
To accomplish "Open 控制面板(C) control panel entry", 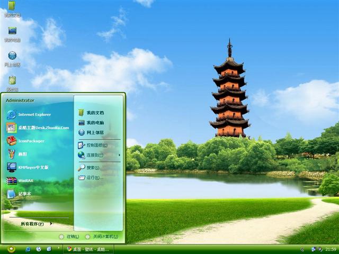I will pos(93,145).
